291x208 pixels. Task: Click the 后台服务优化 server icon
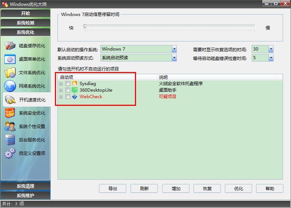coord(10,140)
